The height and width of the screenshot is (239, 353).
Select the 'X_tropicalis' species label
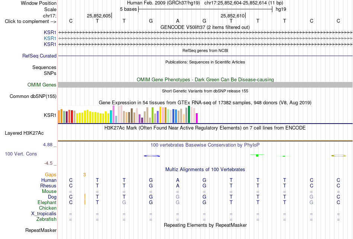(44, 214)
